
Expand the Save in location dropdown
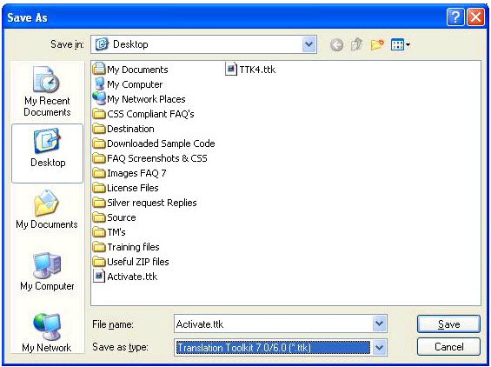309,44
